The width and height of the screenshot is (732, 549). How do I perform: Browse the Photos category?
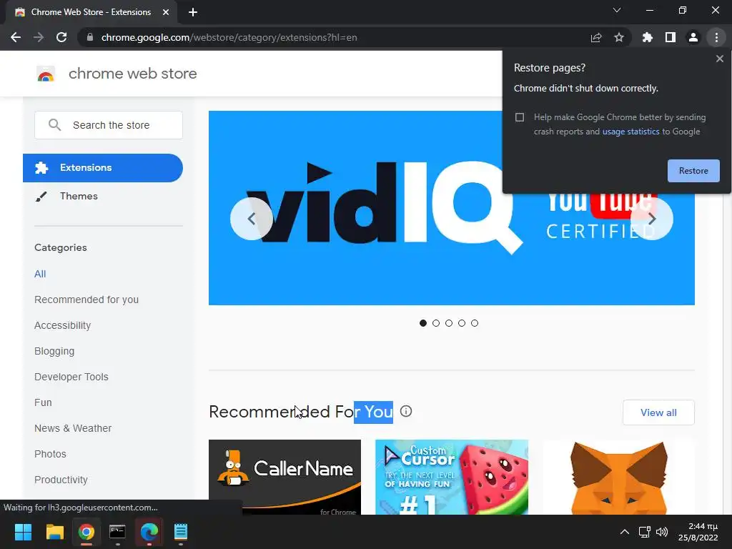click(51, 454)
